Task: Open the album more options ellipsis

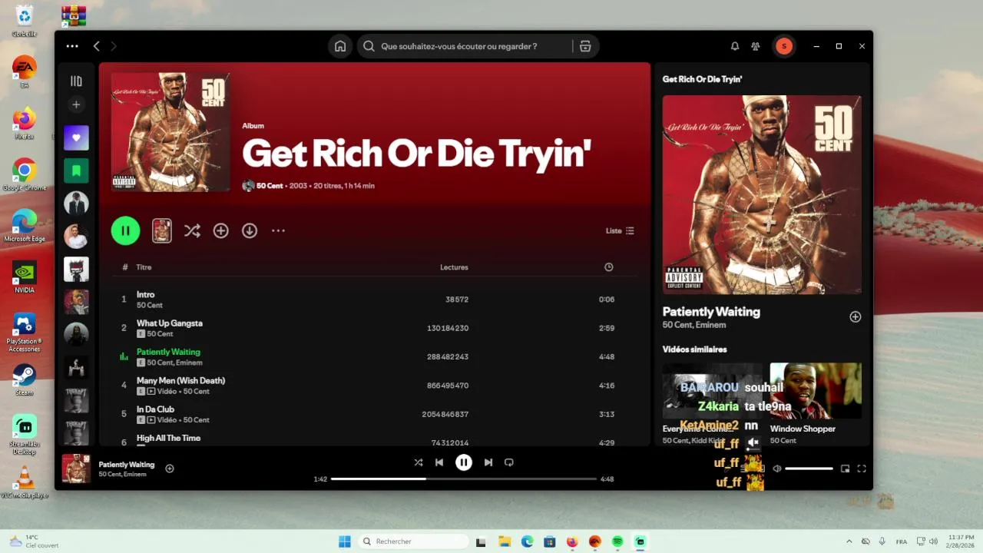Action: coord(278,230)
